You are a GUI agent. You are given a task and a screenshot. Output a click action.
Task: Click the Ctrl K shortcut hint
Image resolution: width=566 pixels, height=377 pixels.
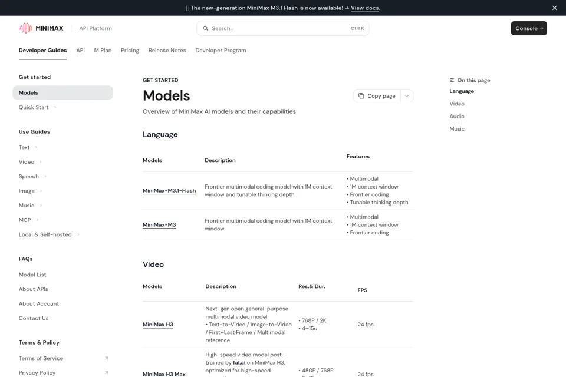click(x=357, y=28)
